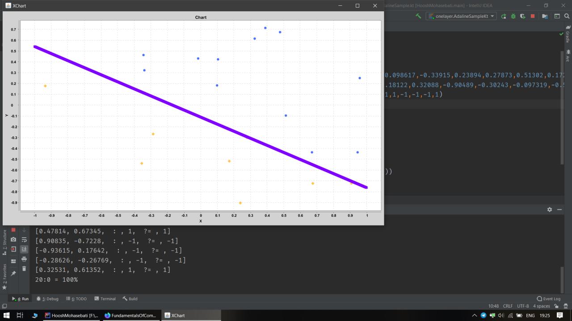Click the Search Everywhere magnifier icon
Viewport: 572px width, 321px height.
click(567, 16)
